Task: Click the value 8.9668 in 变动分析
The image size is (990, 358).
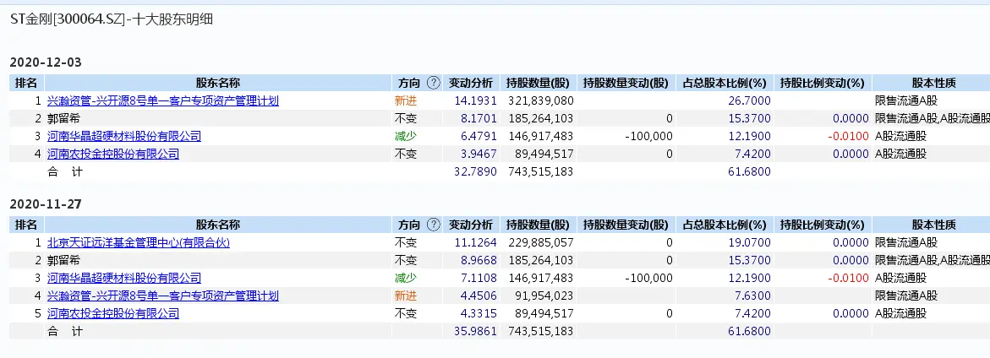Action: point(479,260)
